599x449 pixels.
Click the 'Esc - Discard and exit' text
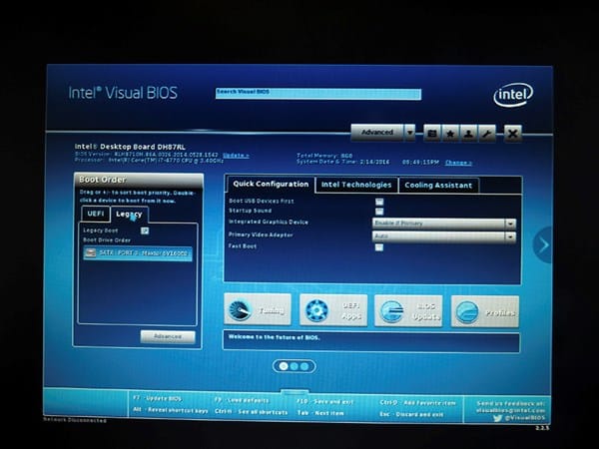tap(411, 414)
